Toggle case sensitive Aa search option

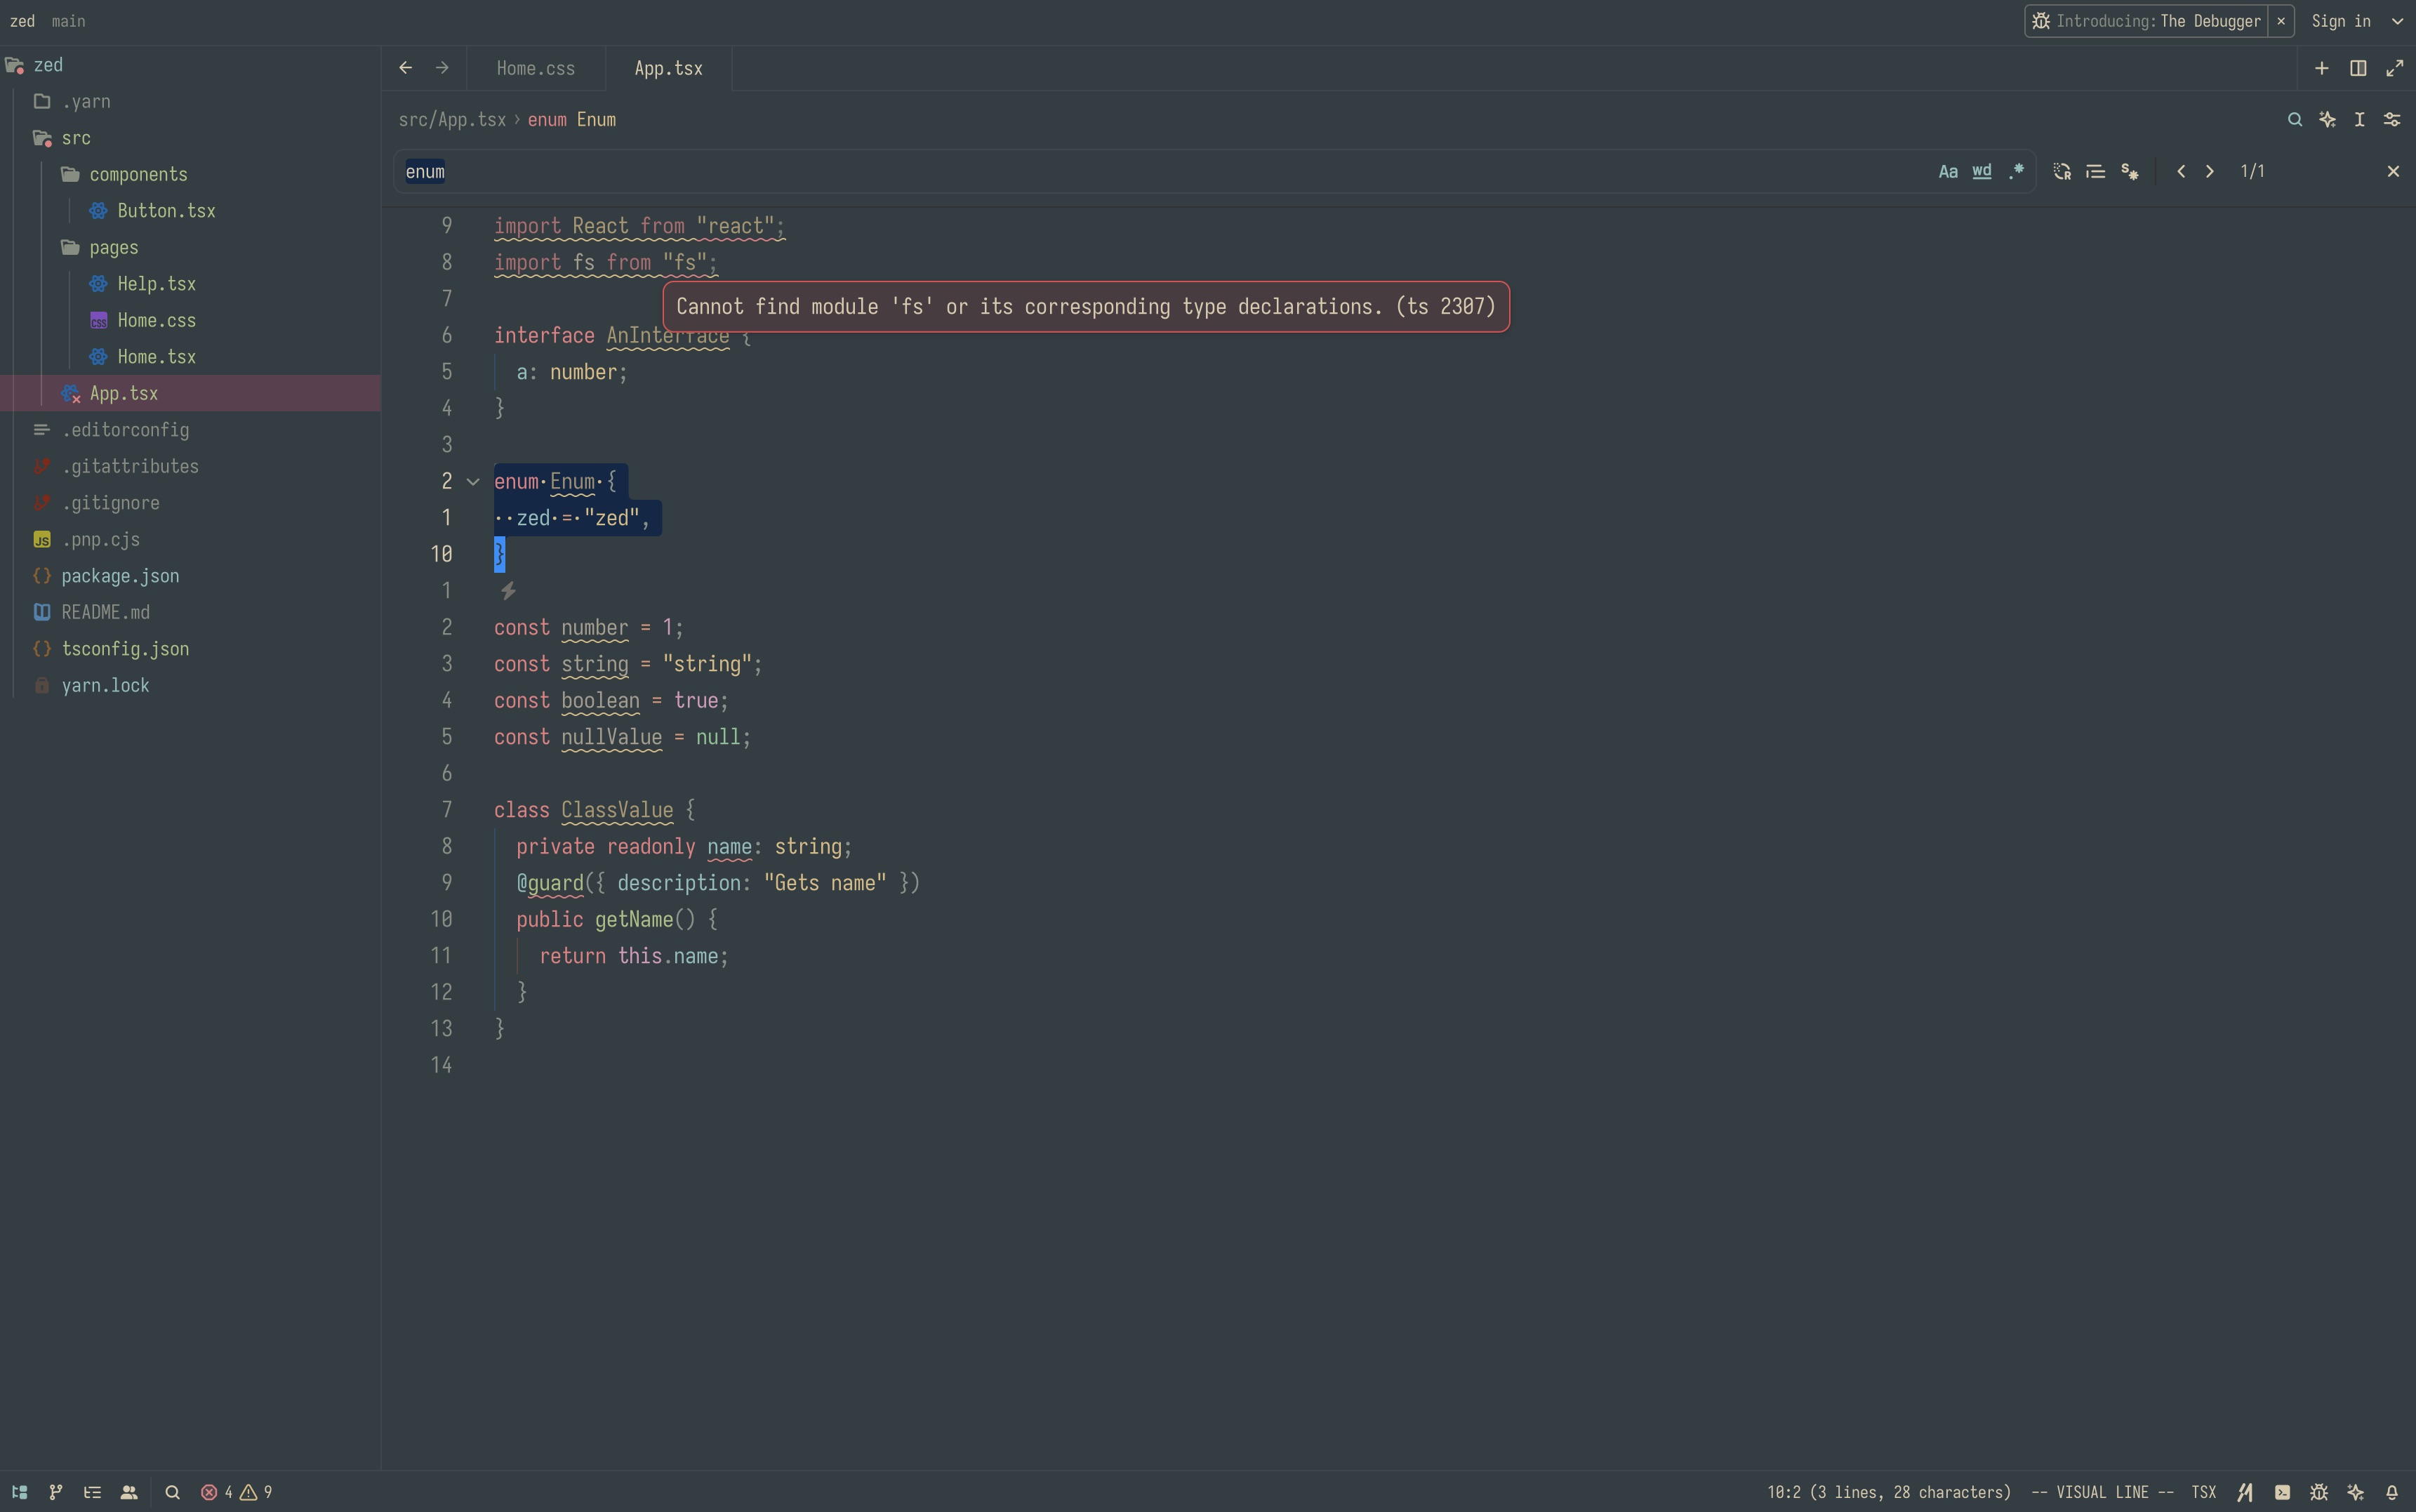1948,172
